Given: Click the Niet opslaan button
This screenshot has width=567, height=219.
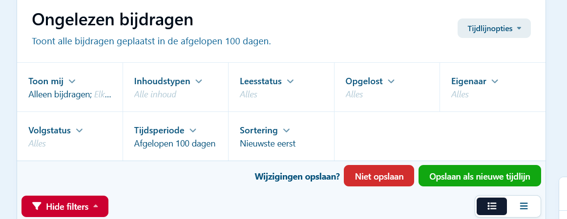Looking at the screenshot, I should point(379,176).
